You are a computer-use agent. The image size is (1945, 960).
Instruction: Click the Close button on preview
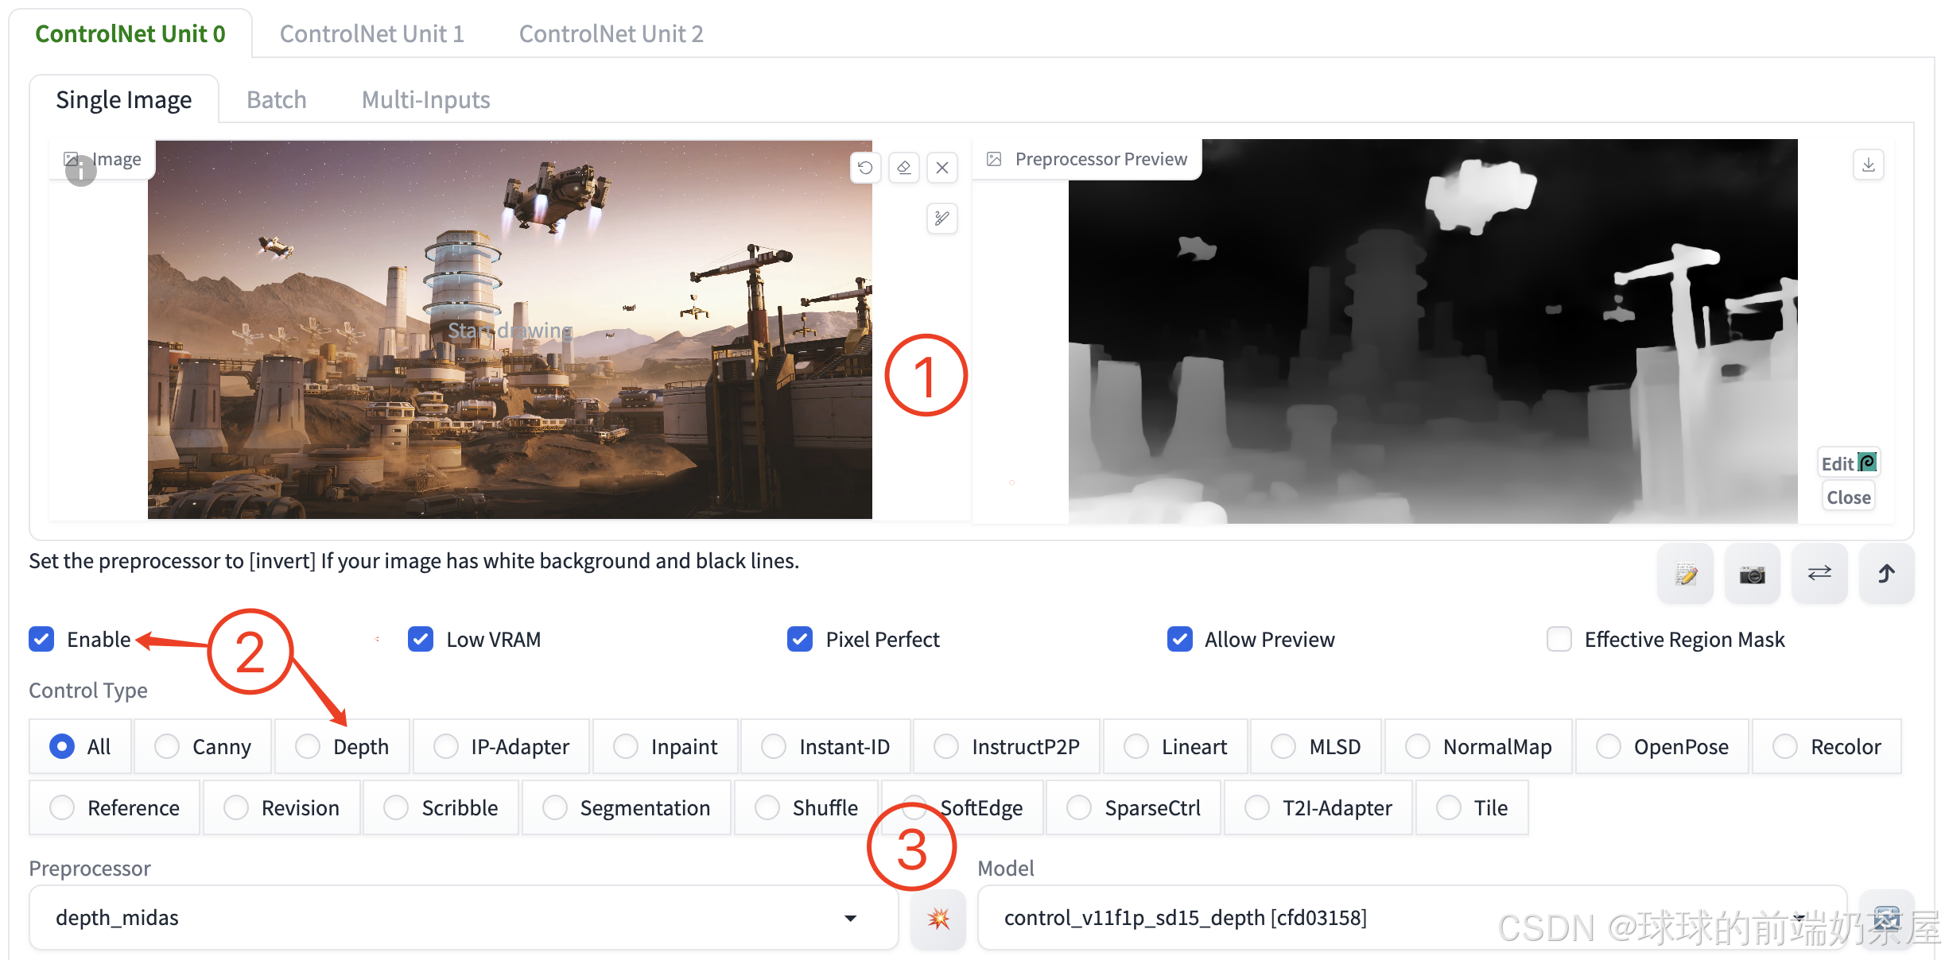tap(1848, 497)
